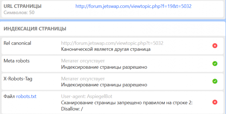
Task: Click the 'URL СТРАНИЦЫ' heading
Action: pyautogui.click(x=22, y=6)
